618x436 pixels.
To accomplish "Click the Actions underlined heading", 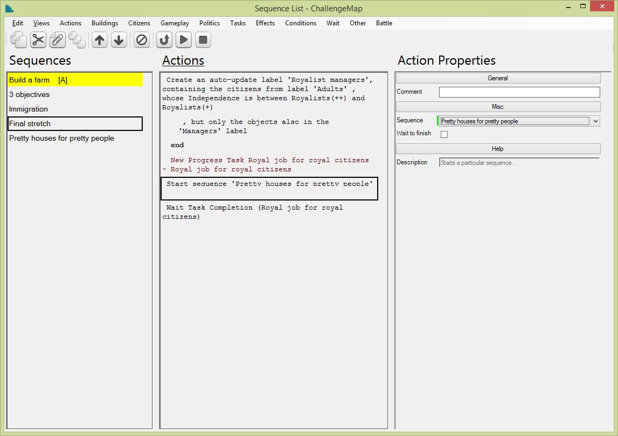I will pyautogui.click(x=183, y=60).
